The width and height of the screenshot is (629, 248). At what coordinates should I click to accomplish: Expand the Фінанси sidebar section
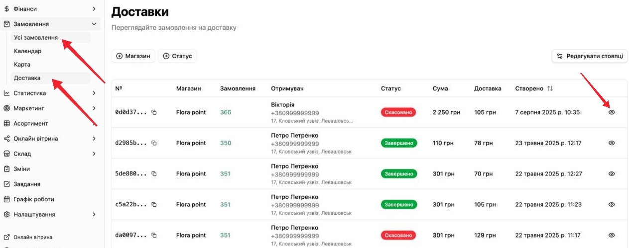click(x=94, y=9)
